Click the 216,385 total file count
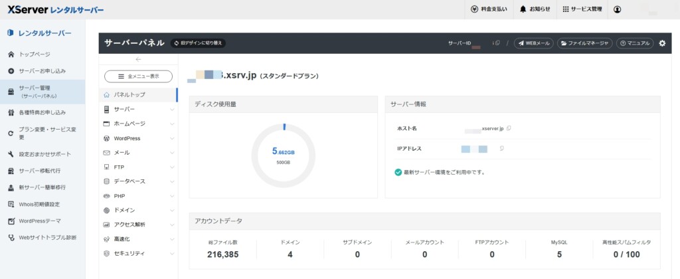Viewport: 680px width, 279px height. (223, 254)
